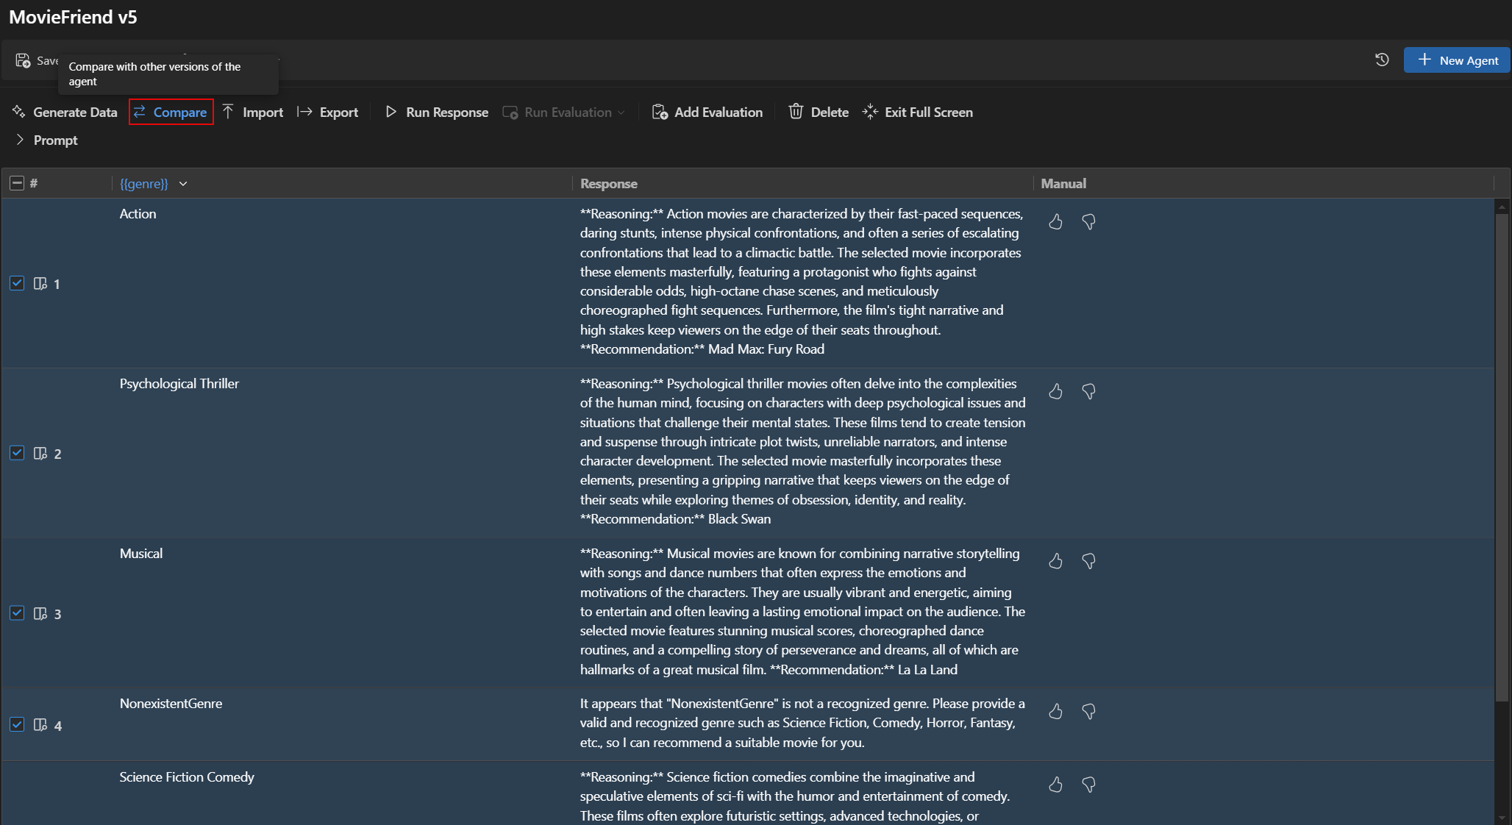Open the {{genre}} column dropdown
This screenshot has height=825, width=1512.
click(x=183, y=184)
